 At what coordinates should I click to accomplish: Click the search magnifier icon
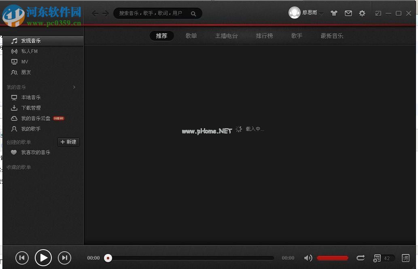point(193,14)
